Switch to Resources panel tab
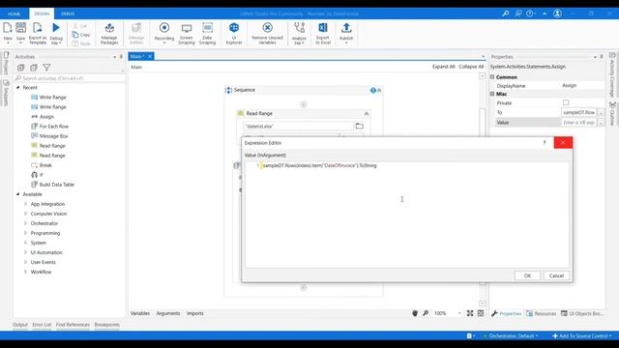This screenshot has height=348, width=619. click(542, 313)
